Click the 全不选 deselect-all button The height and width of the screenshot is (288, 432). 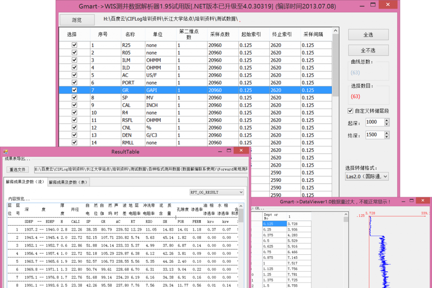click(x=368, y=50)
